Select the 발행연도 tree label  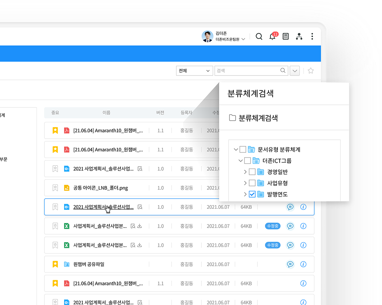pos(277,194)
